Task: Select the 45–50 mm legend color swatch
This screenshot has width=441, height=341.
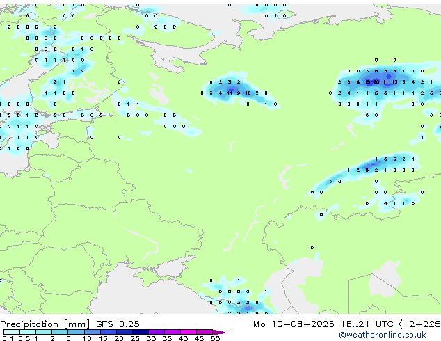Action: 205,332
